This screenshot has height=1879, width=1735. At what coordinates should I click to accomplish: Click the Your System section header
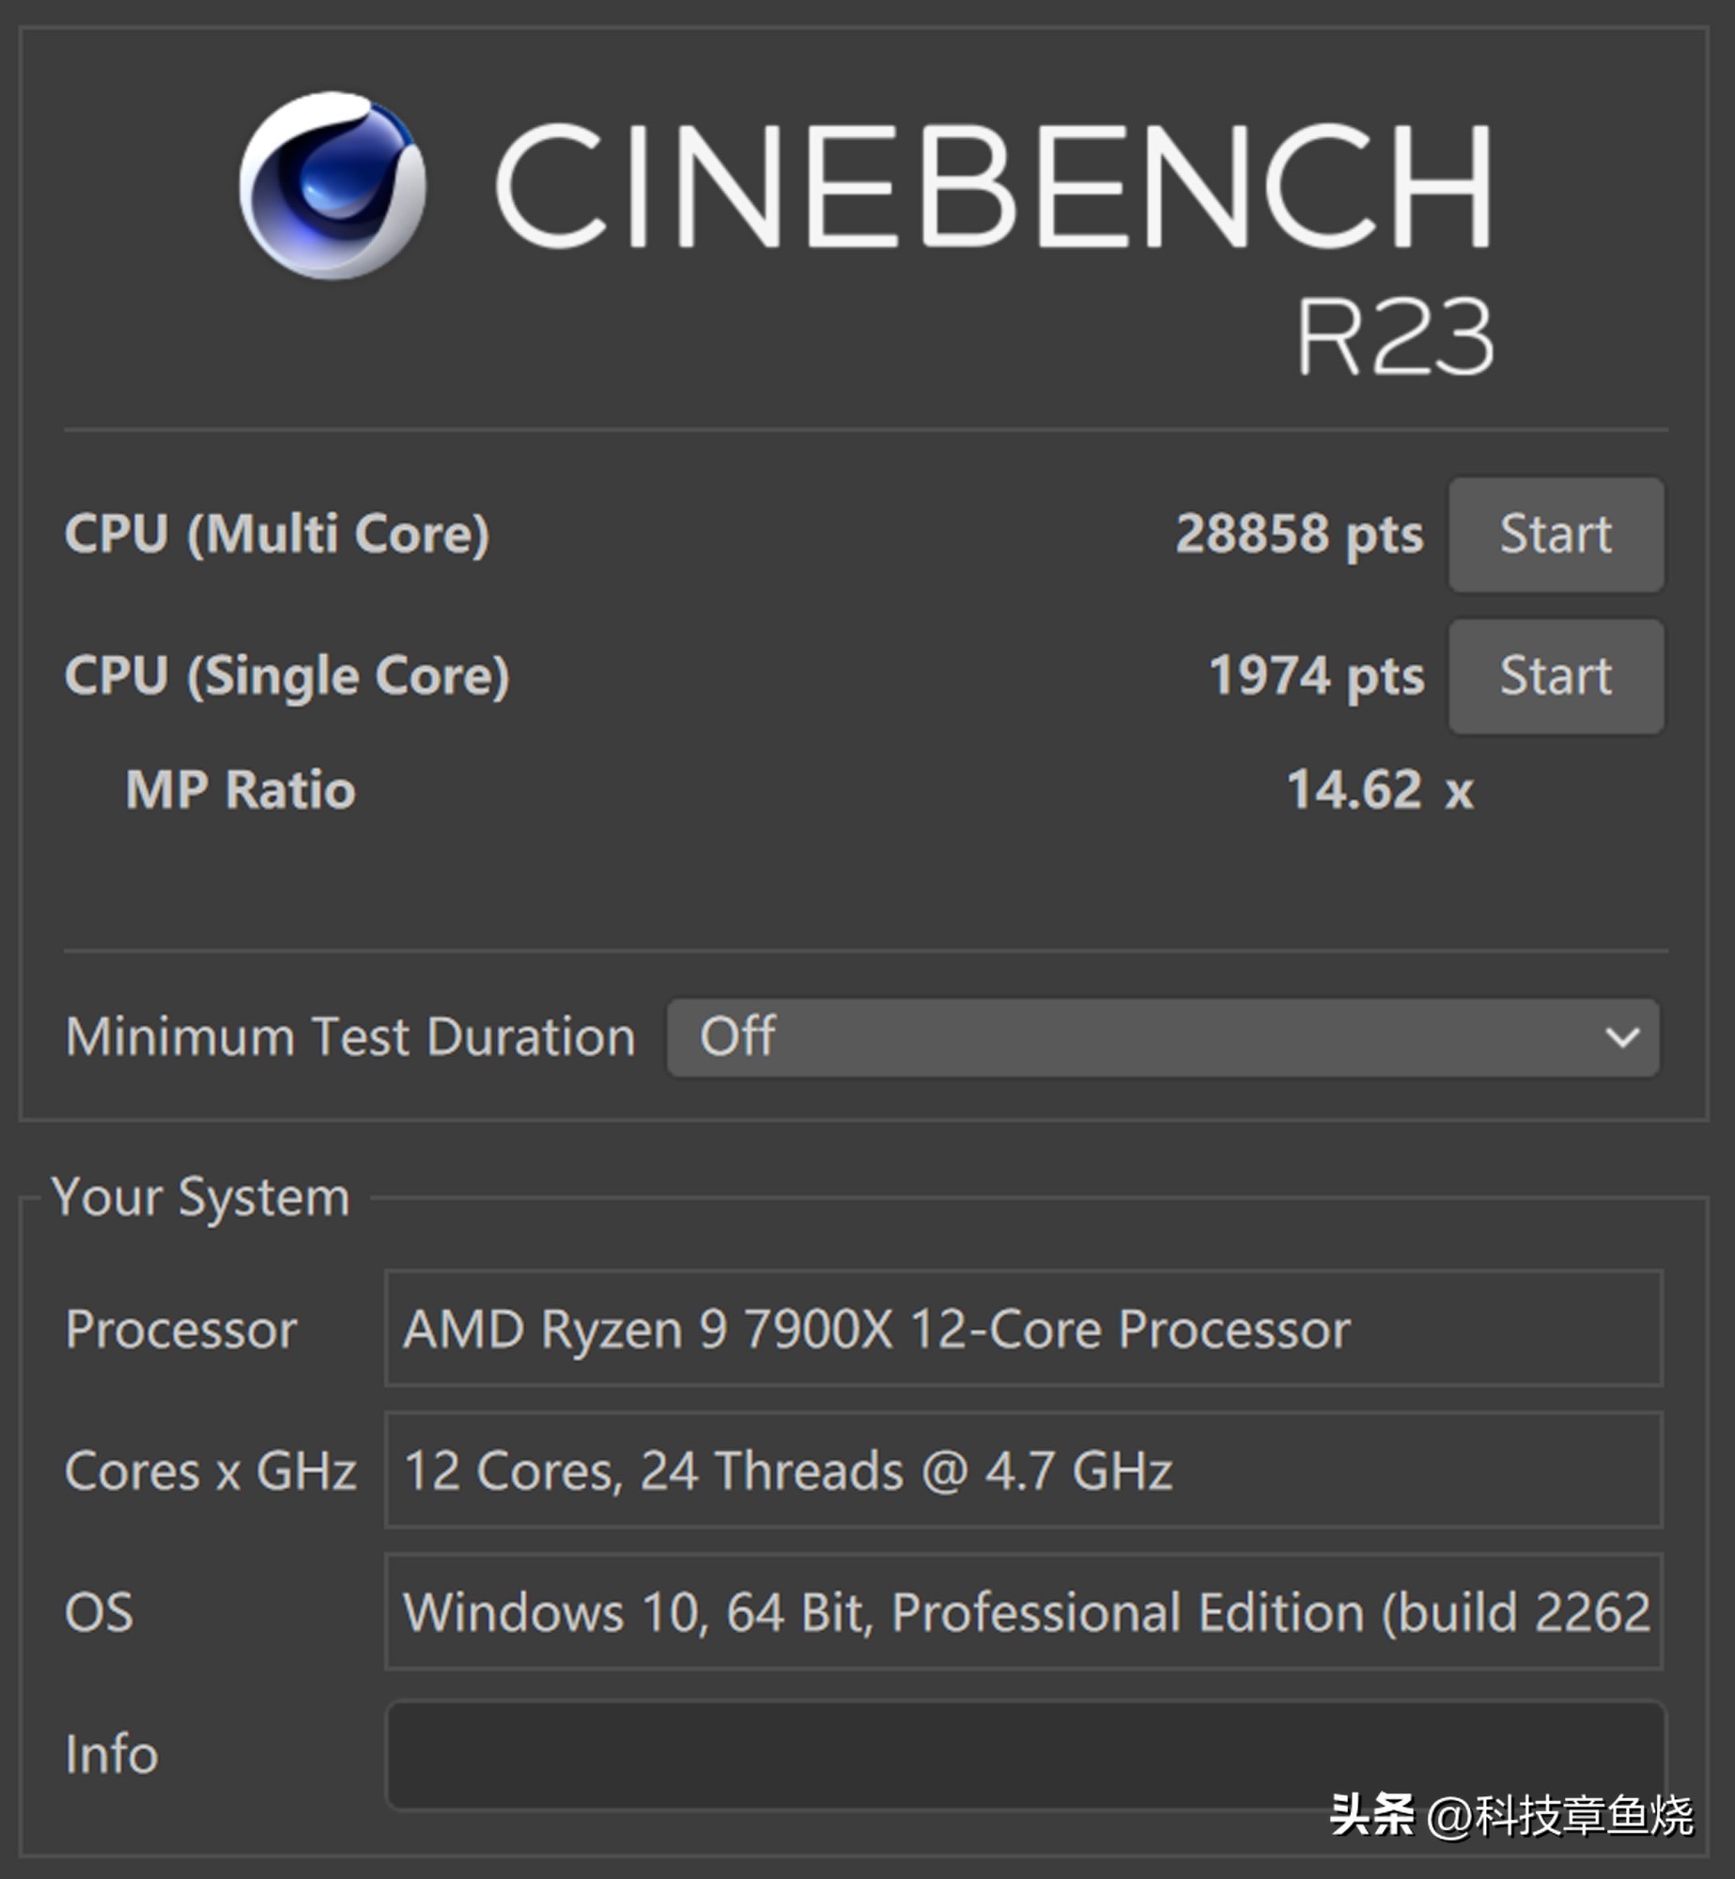click(x=199, y=1195)
